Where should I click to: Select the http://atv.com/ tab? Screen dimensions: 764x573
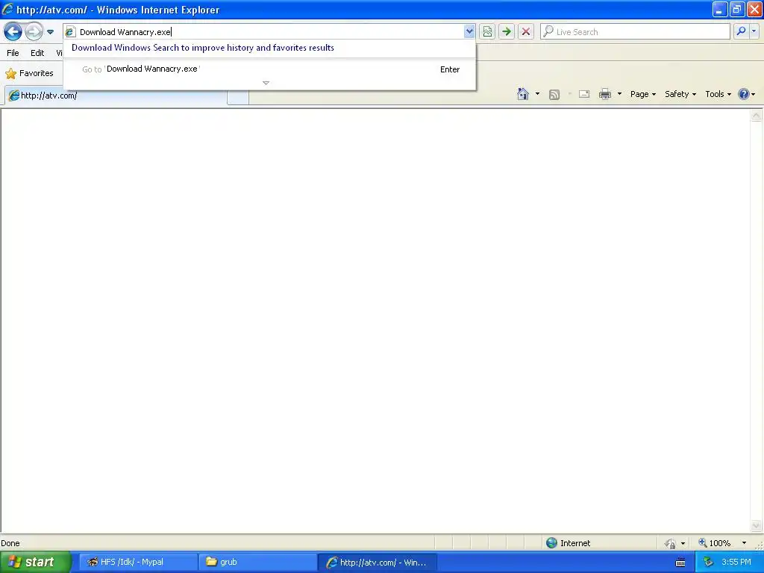click(x=116, y=95)
